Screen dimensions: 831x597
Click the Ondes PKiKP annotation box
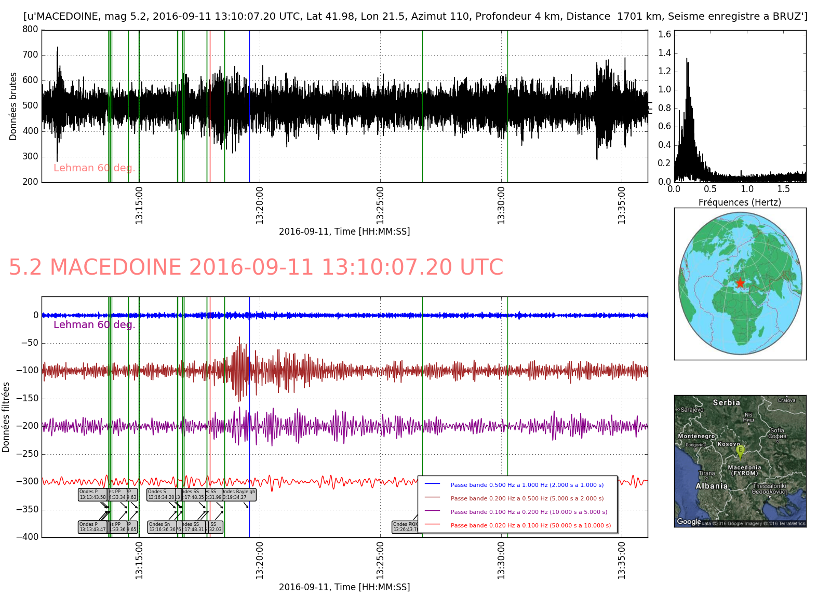[x=405, y=527]
